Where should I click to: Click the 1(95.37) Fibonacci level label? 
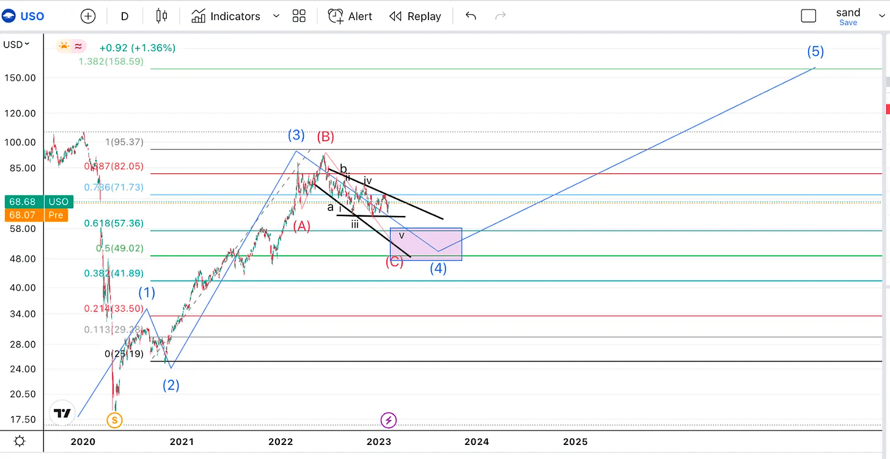click(124, 142)
